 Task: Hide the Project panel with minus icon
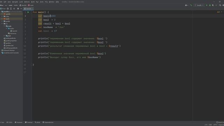click(x=21, y=9)
